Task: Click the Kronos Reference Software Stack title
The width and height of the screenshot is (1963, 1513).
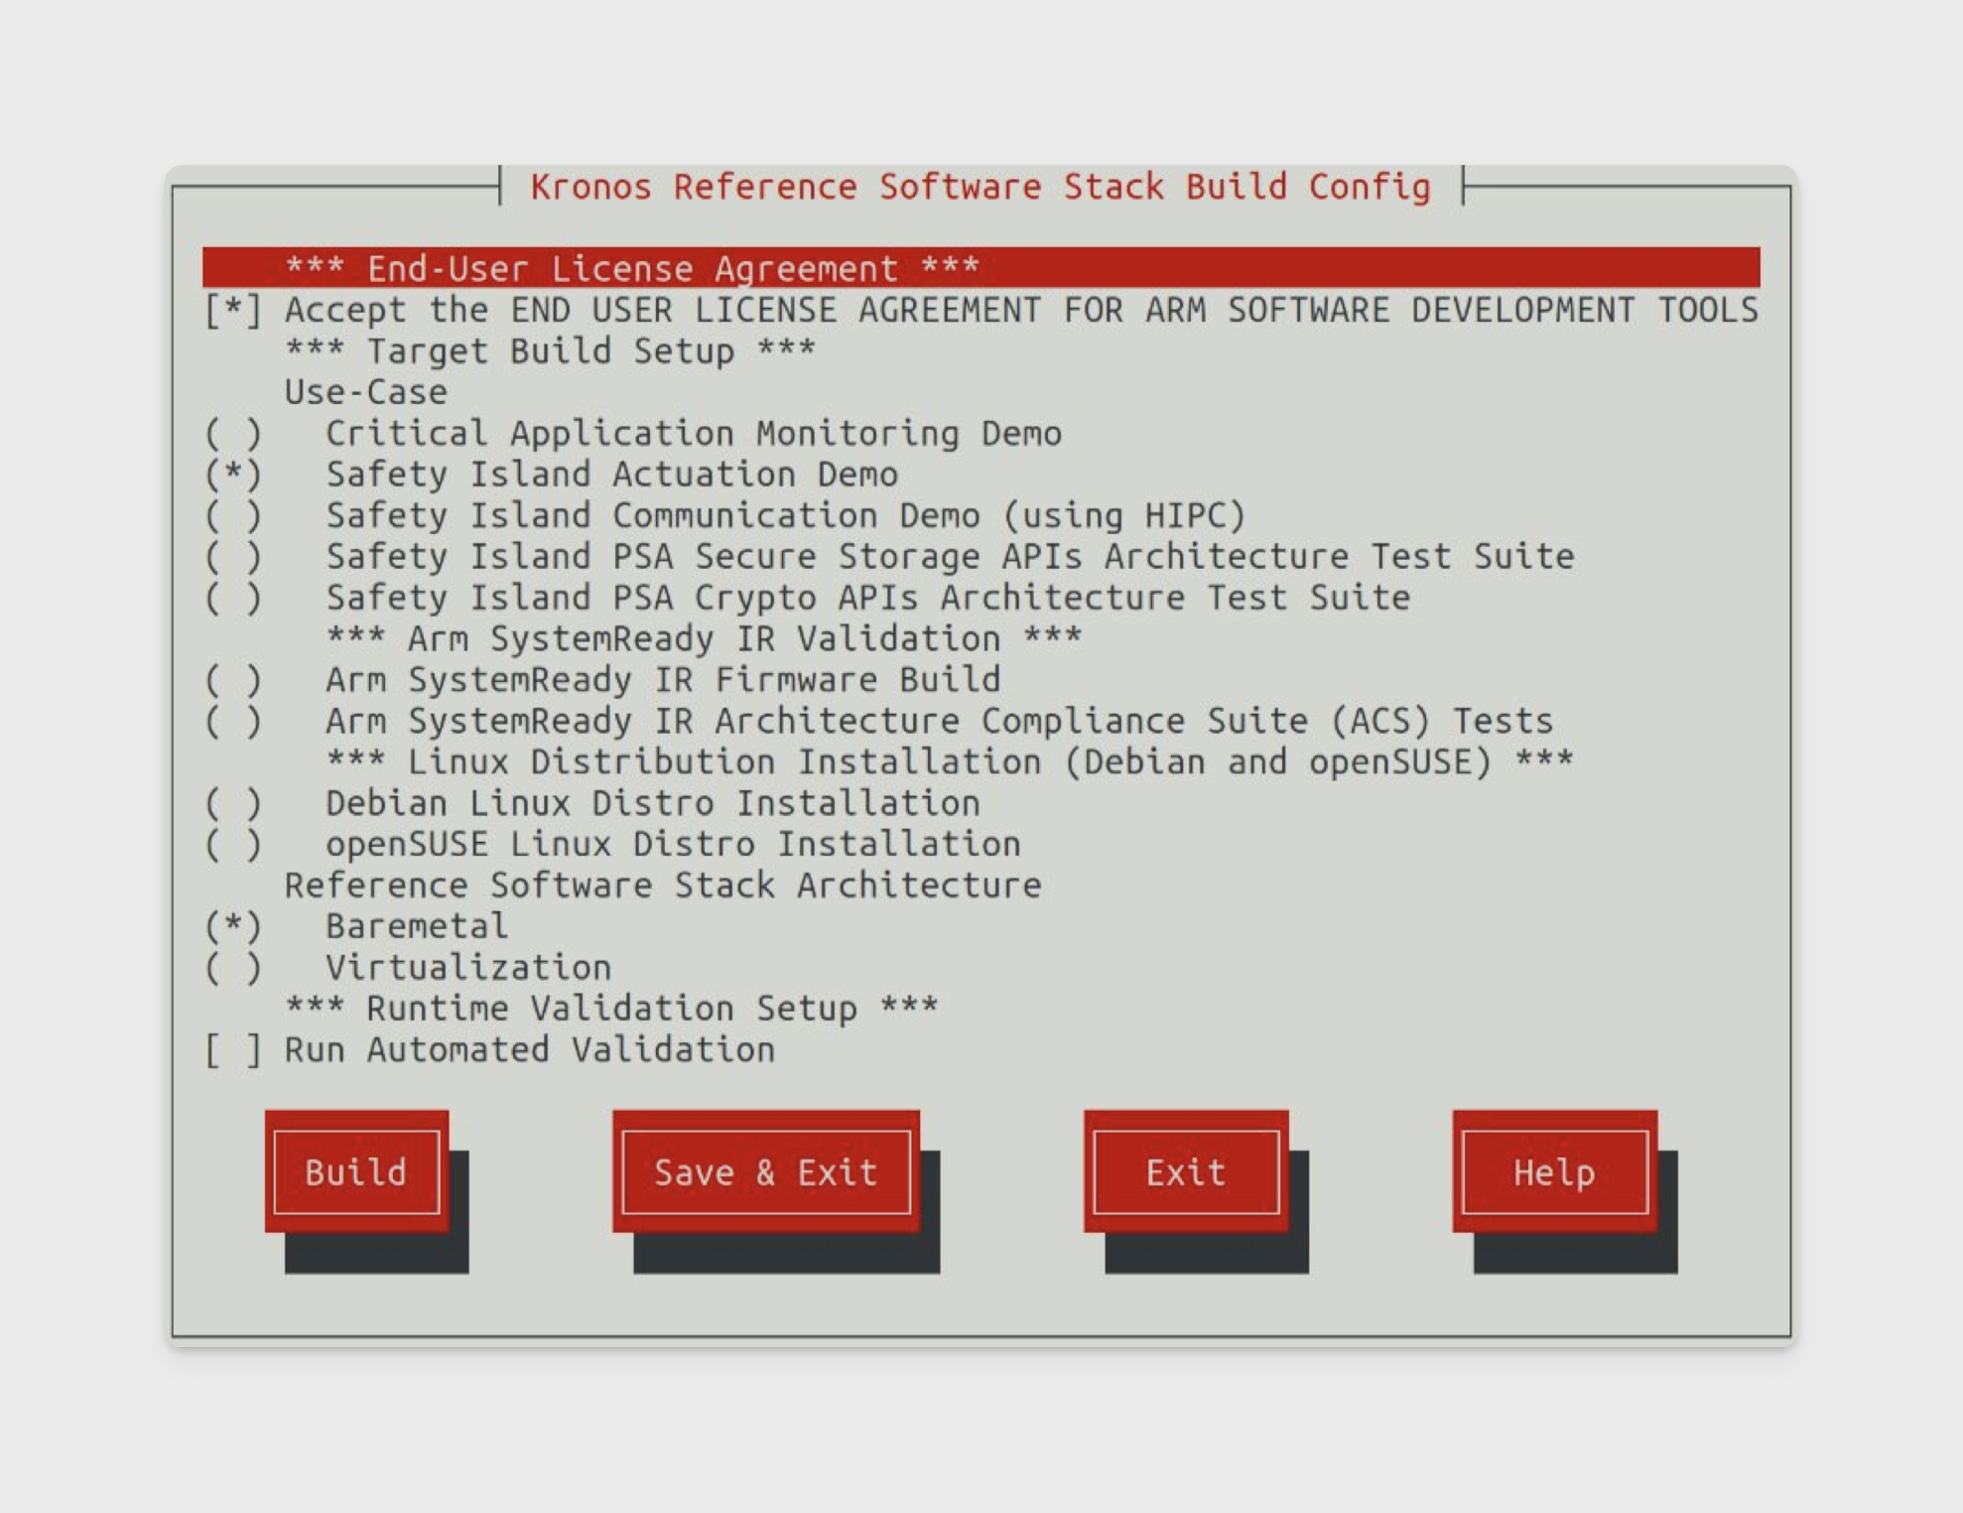Action: pos(981,187)
